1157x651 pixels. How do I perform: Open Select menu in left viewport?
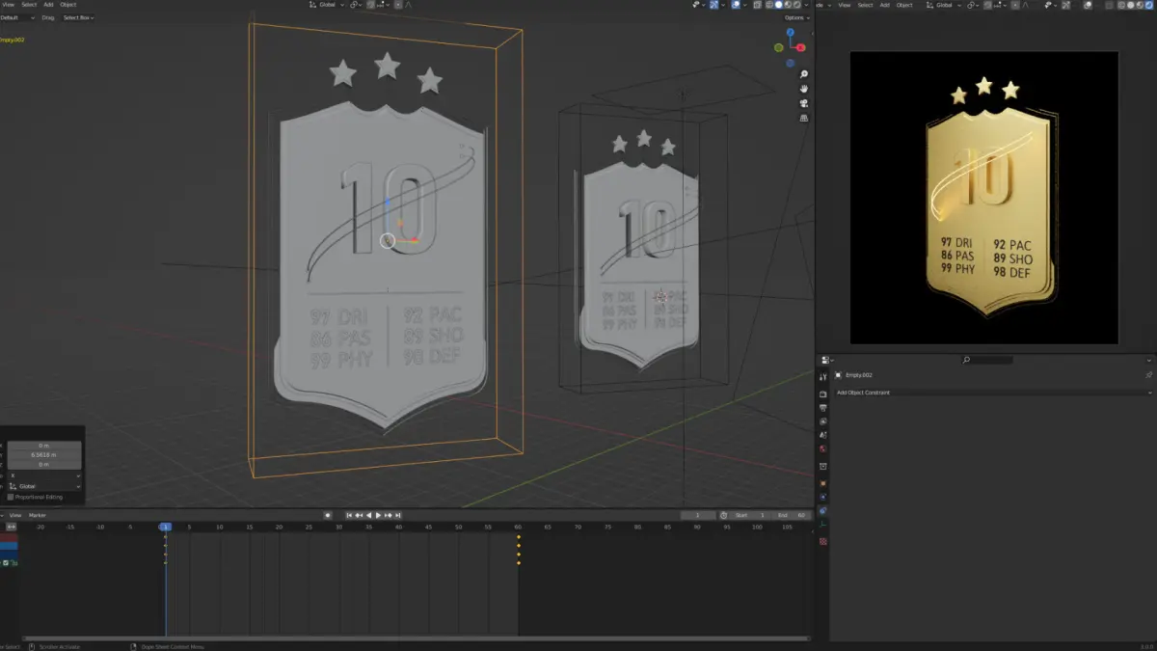coord(29,5)
